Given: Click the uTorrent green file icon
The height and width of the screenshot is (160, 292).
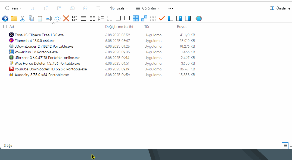Looking at the screenshot, I should [11, 57].
